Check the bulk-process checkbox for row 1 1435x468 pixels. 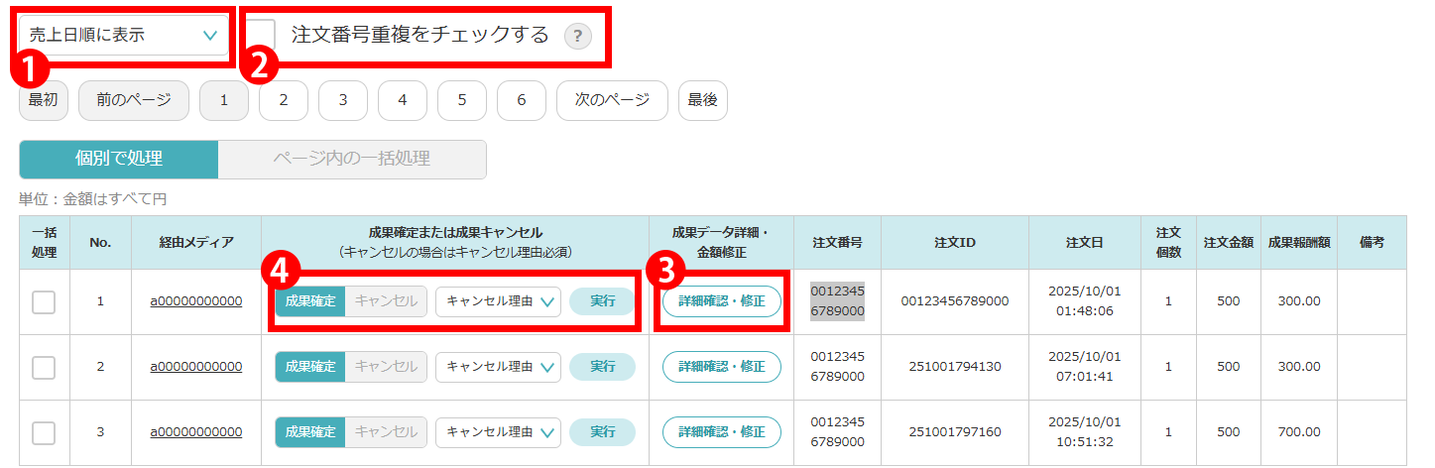(44, 301)
